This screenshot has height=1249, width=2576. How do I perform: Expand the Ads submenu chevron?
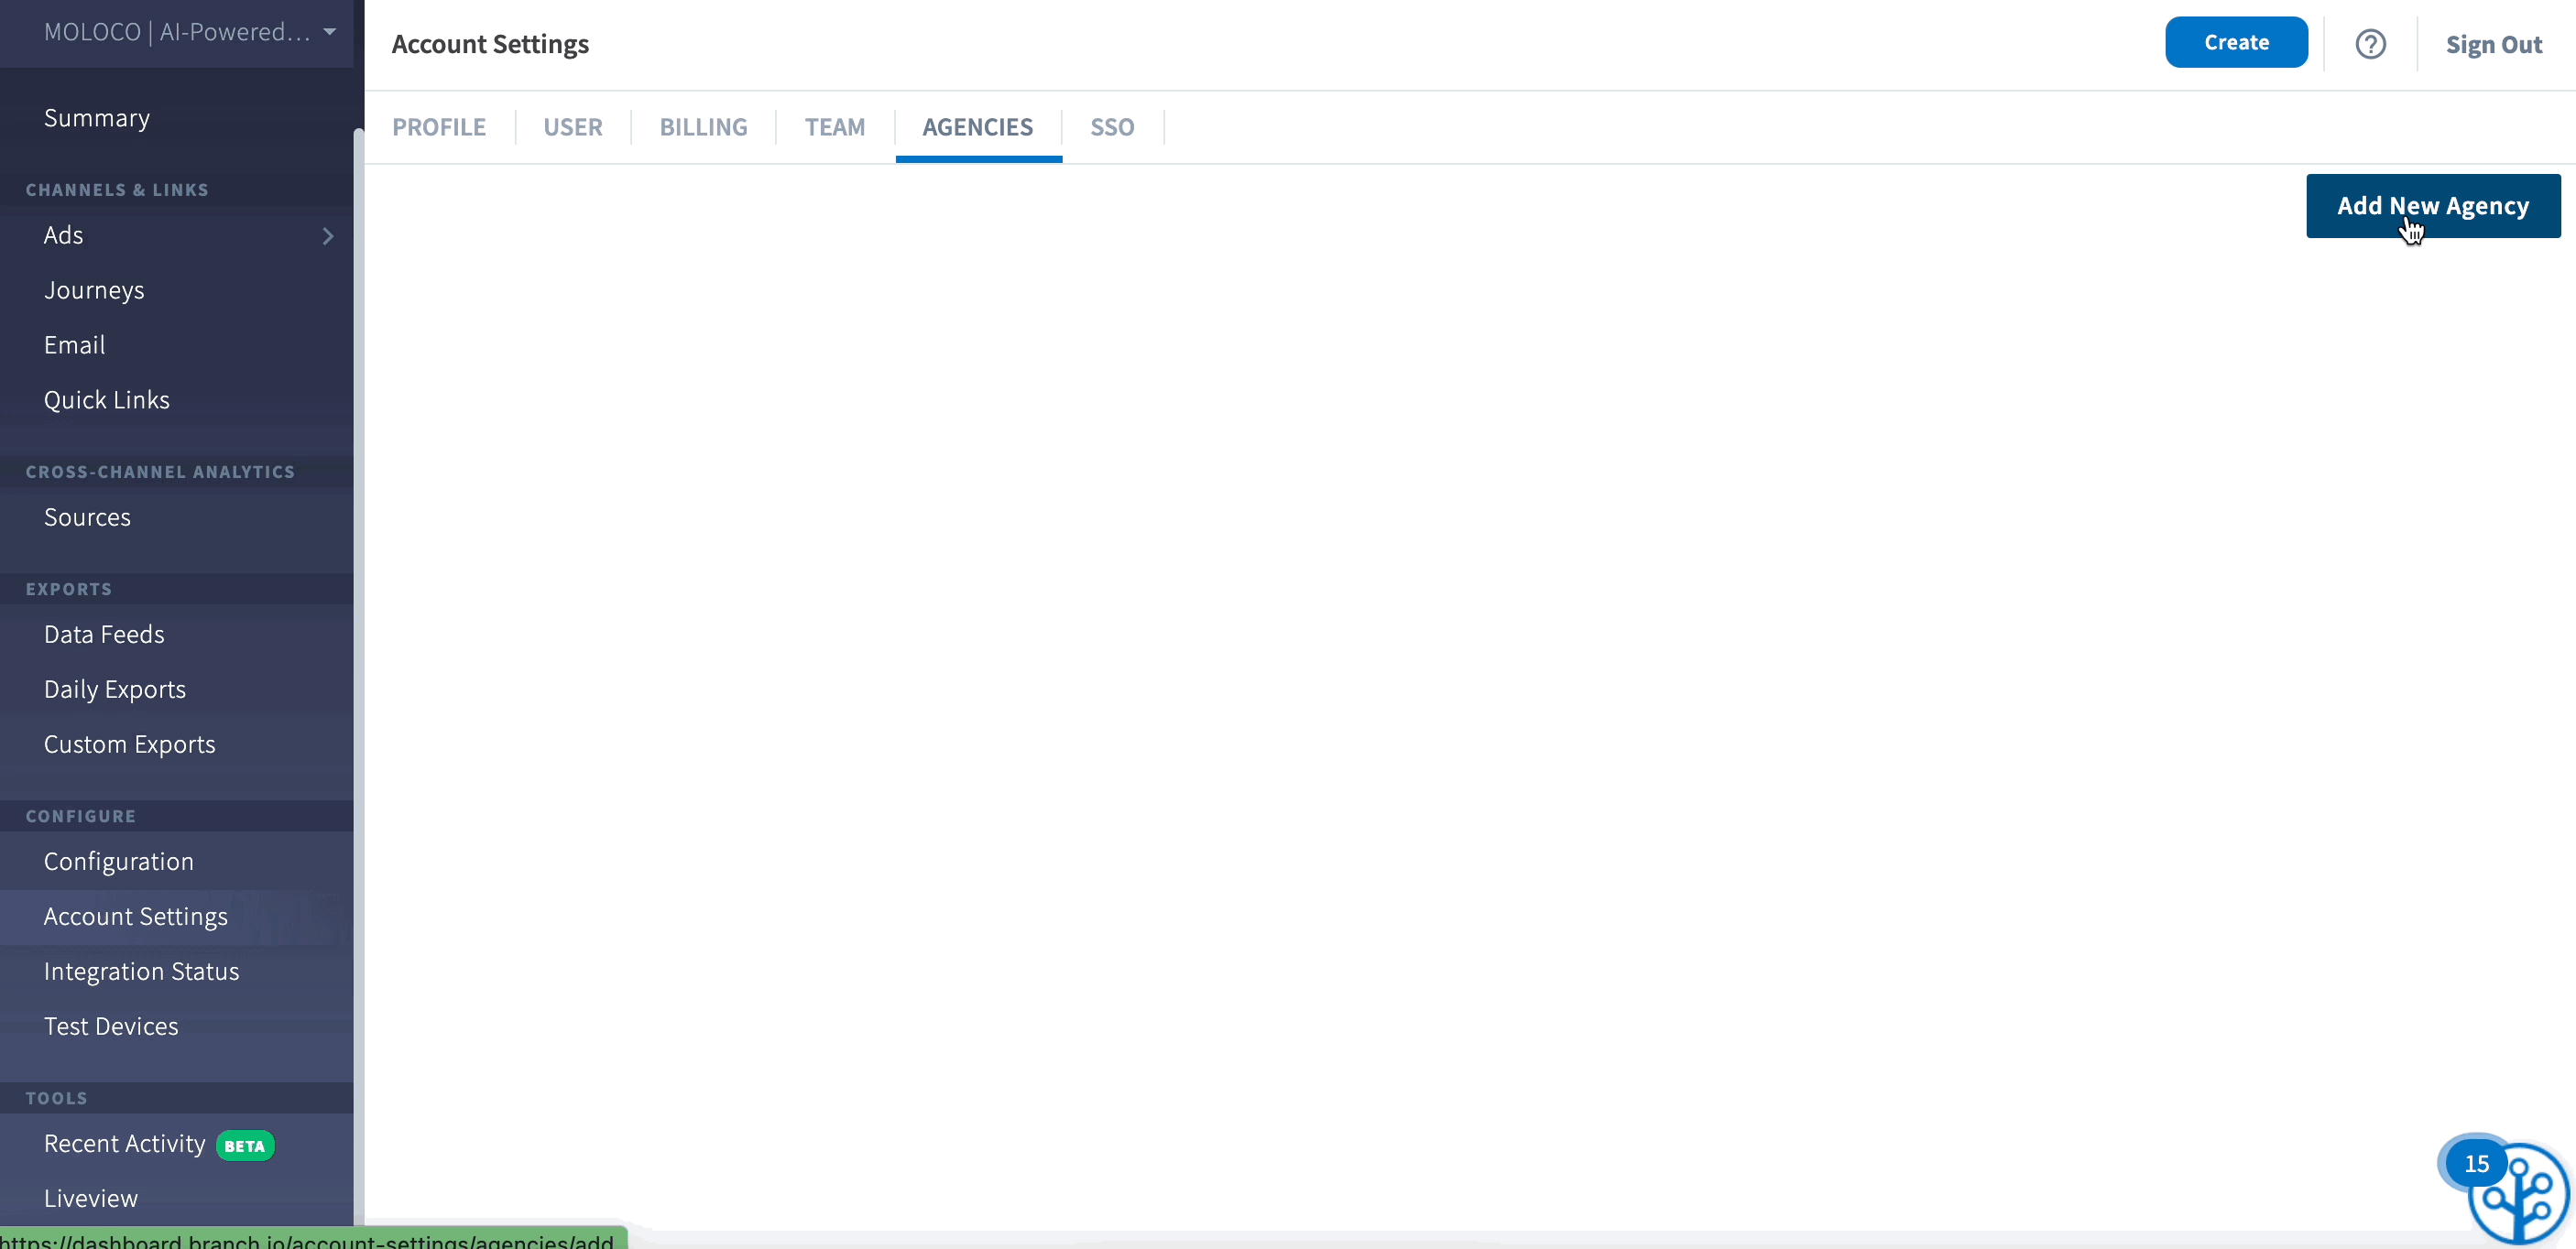328,236
